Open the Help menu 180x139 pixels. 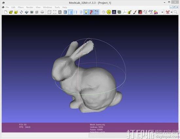pos(64,7)
